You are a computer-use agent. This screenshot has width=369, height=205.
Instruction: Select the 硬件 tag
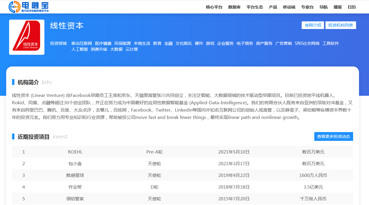[x=199, y=43]
